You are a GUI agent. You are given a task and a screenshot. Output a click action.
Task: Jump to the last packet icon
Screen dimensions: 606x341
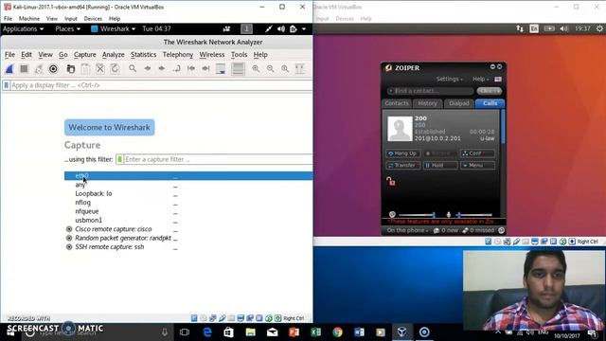click(x=205, y=68)
